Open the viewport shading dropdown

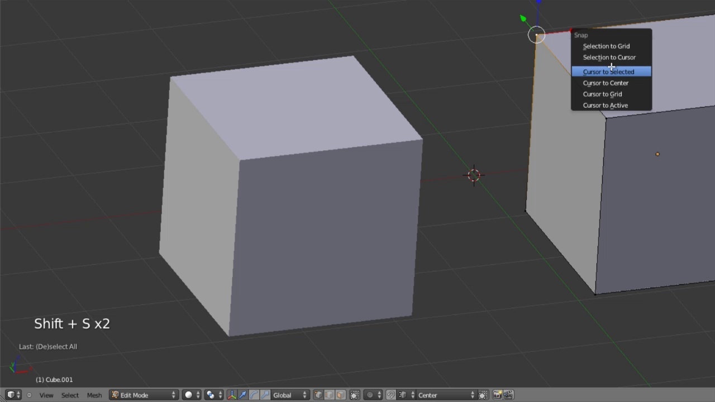click(x=188, y=395)
